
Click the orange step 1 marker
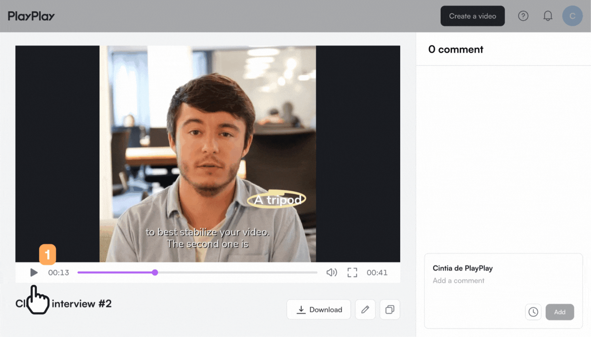pos(47,255)
